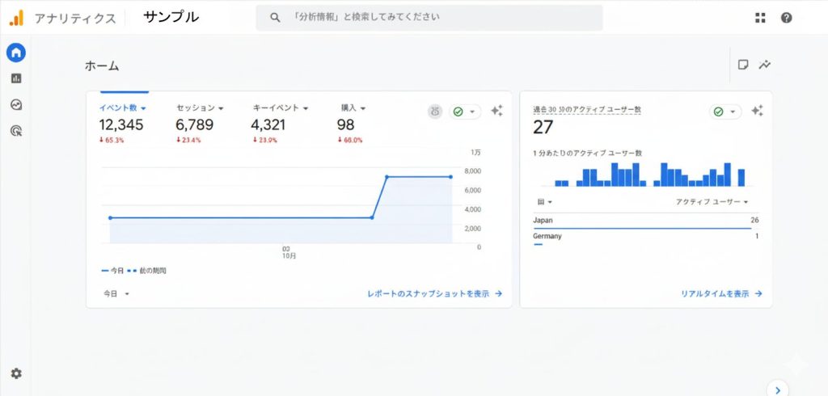The height and width of the screenshot is (396, 828).
Task: Open Admin settings gear icon
Action: coord(16,373)
